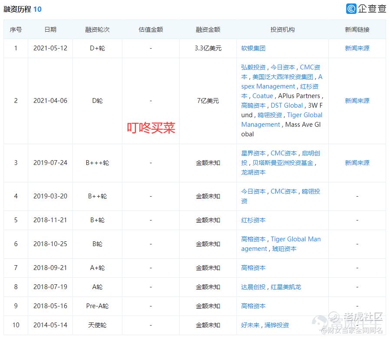390x339 pixels.
Task: Click 高榕资本 in the Pre-A轮 row
Action: [253, 306]
